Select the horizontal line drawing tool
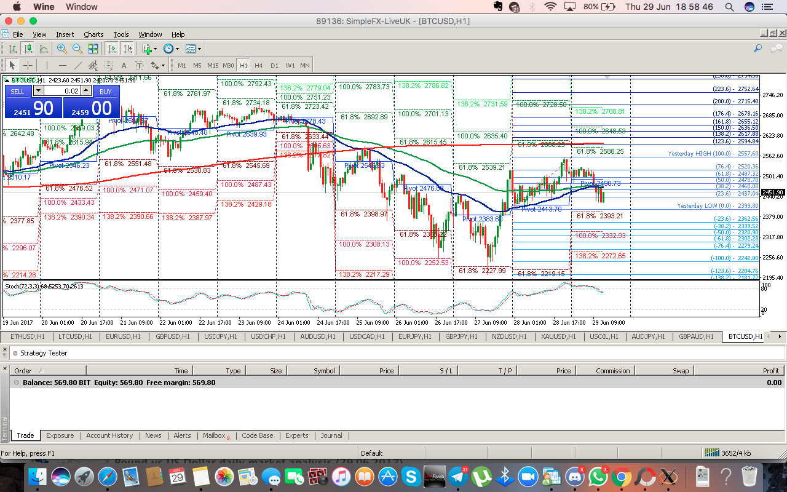The image size is (787, 492). [62, 65]
